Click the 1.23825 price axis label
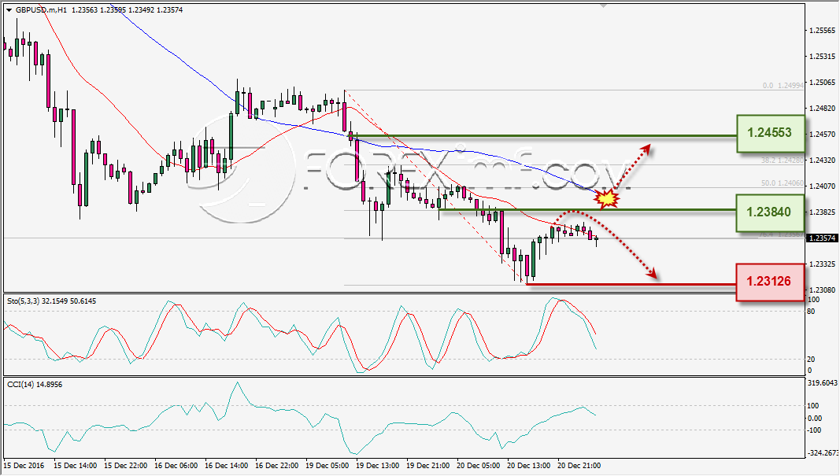The width and height of the screenshot is (840, 476). (823, 212)
